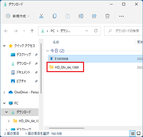The width and height of the screenshot is (143, 137).
Task: Click the 更新 column header
Action: click(140, 42)
